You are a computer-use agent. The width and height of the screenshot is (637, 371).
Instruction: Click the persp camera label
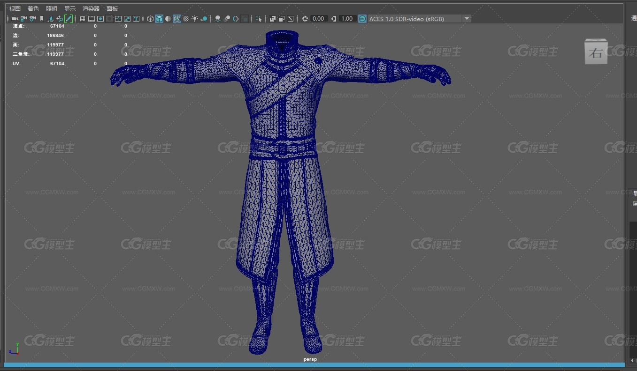tap(310, 359)
